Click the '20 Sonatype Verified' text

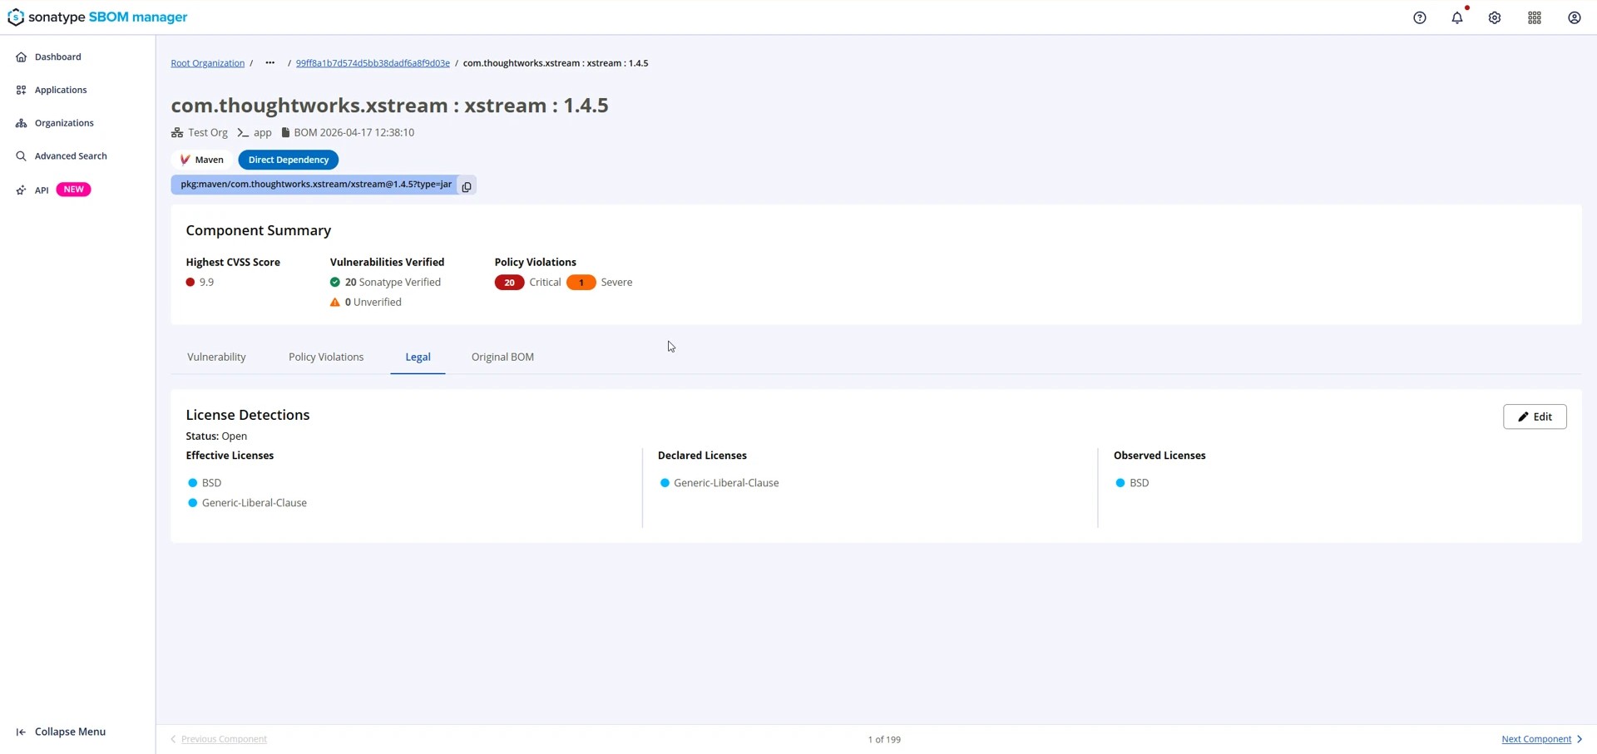pyautogui.click(x=393, y=282)
